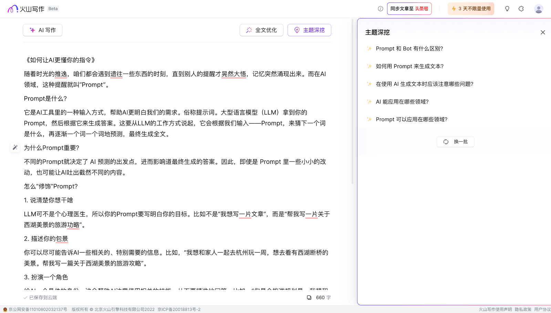Open the user avatar profile
551x313 pixels.
tap(538, 9)
